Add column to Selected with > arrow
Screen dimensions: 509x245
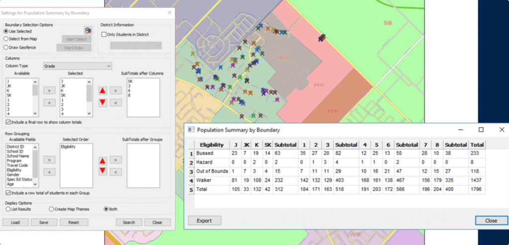49,90
